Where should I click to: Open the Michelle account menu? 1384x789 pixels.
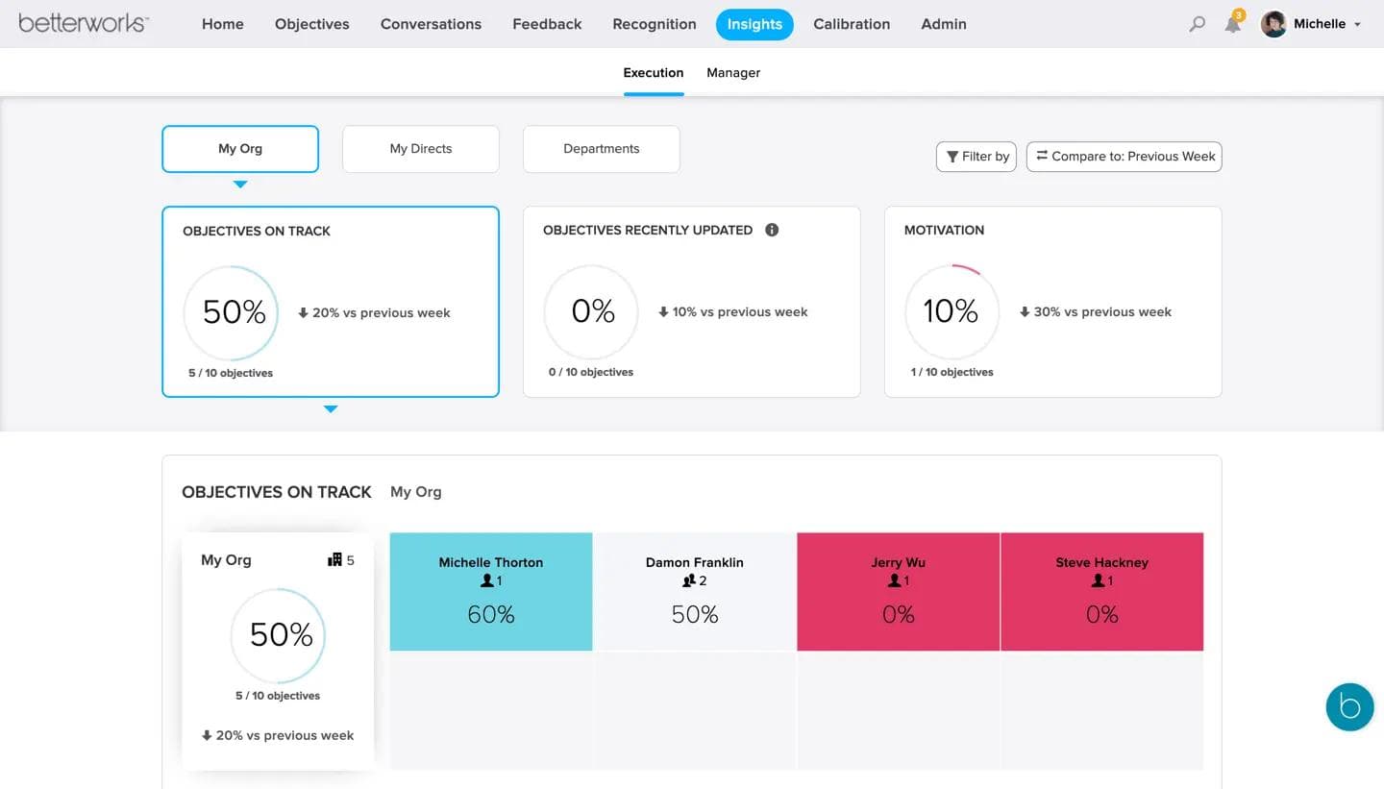click(x=1311, y=24)
